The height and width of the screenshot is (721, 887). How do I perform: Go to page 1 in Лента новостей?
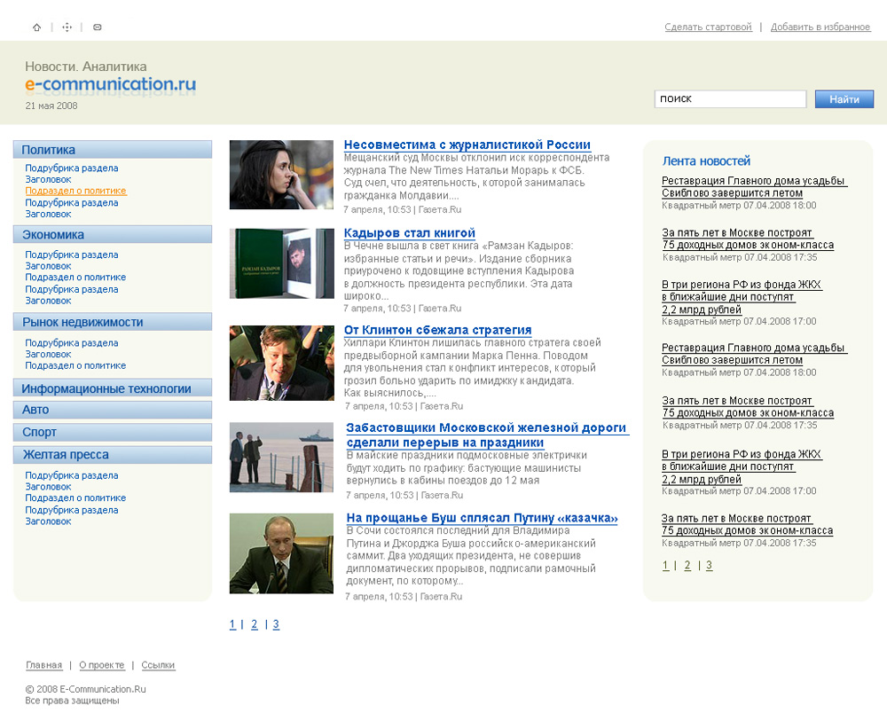pos(666,565)
